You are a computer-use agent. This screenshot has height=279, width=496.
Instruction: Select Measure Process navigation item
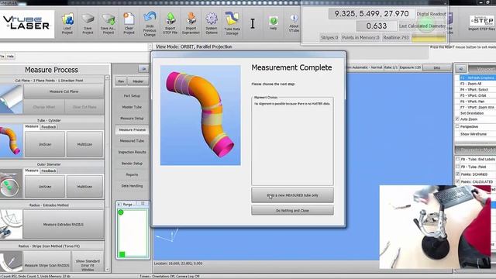pos(132,129)
